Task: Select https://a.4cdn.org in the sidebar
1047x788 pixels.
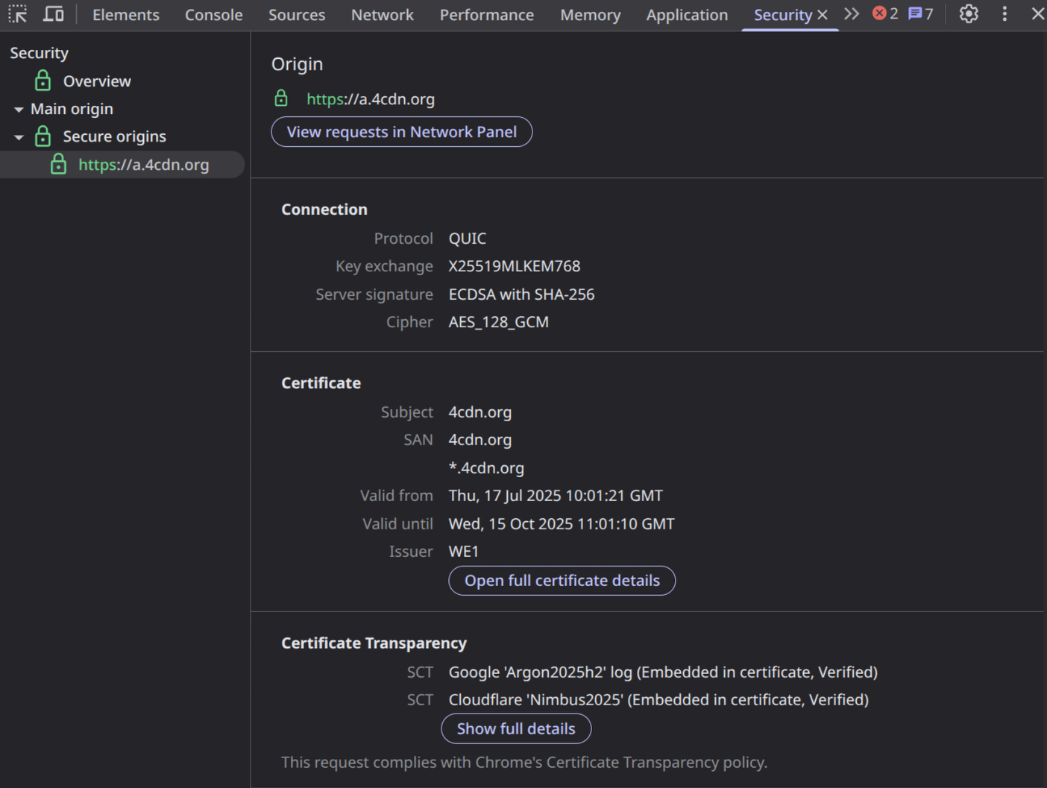Action: pyautogui.click(x=143, y=165)
